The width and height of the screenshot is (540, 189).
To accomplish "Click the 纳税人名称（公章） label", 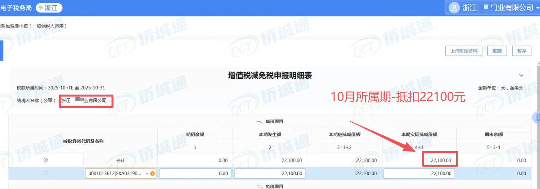I will click(x=37, y=100).
